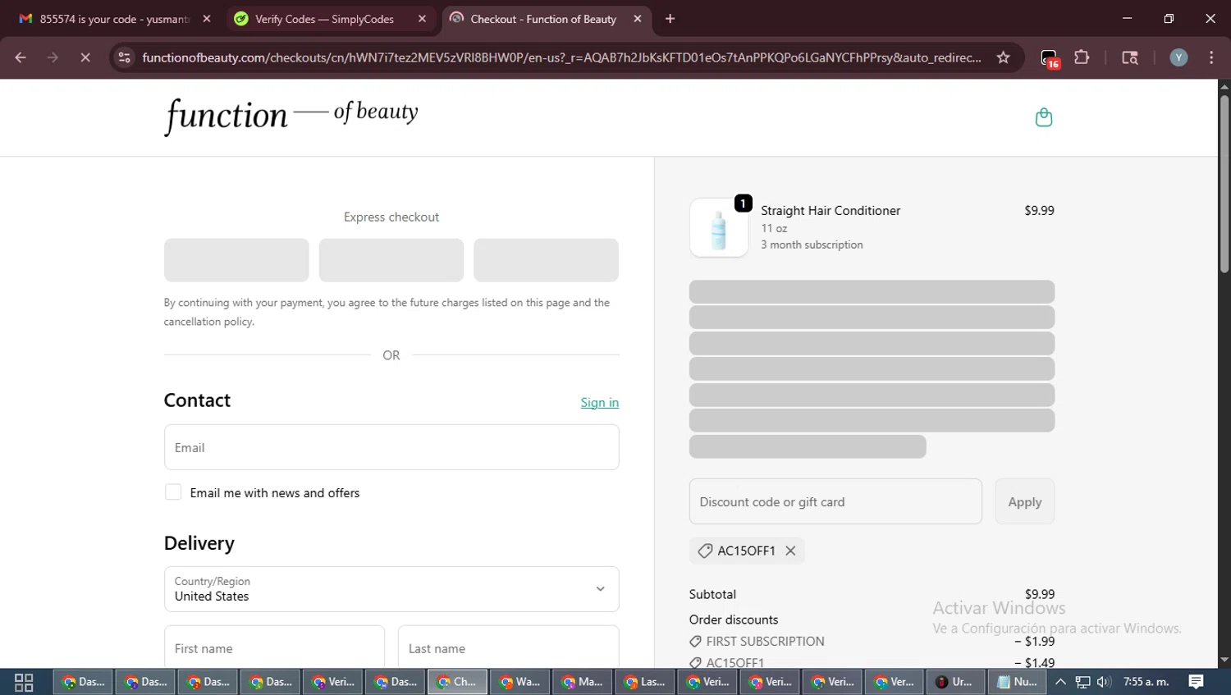Click the address bar URL
The width and height of the screenshot is (1231, 695).
561,57
